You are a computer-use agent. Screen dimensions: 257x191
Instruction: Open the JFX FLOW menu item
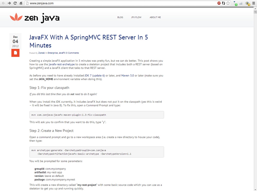136,17
